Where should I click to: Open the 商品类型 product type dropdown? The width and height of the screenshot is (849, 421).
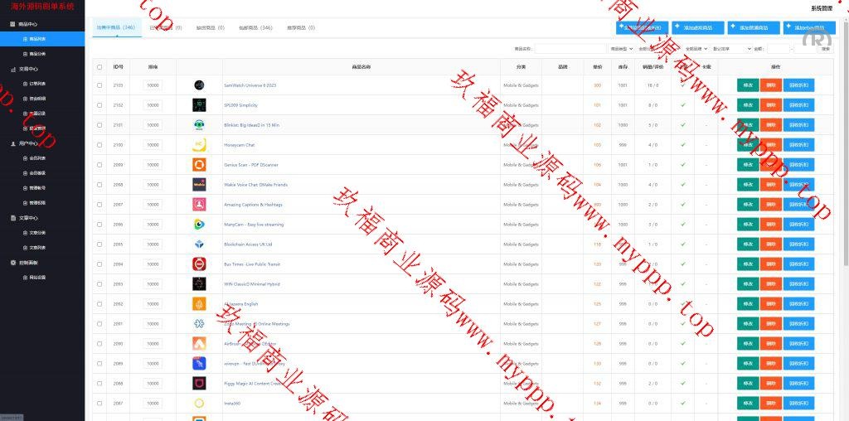621,49
